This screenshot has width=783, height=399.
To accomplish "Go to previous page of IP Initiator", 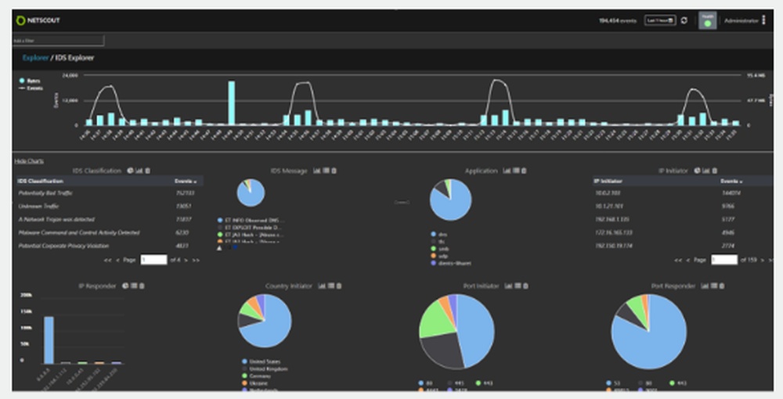I will pos(688,260).
